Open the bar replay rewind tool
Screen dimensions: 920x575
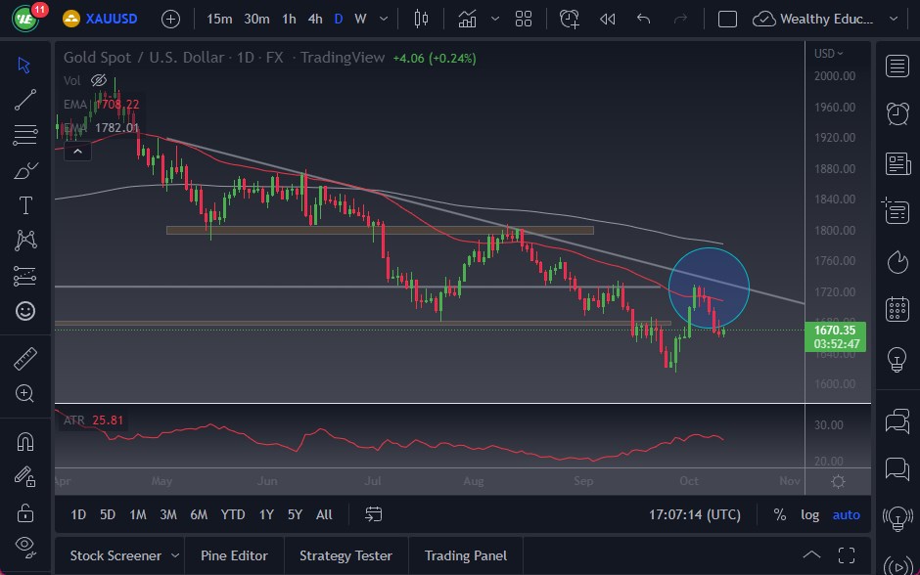click(608, 19)
